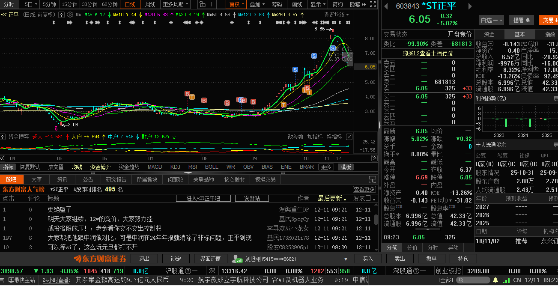The image size is (558, 286).
Task: Expand the account selector dropdown arrow
Action: pyautogui.click(x=346, y=259)
